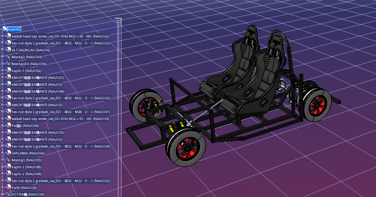Expand the Kaplin 2 (NAUO64) node
376x197 pixels.
click(x=2, y=174)
